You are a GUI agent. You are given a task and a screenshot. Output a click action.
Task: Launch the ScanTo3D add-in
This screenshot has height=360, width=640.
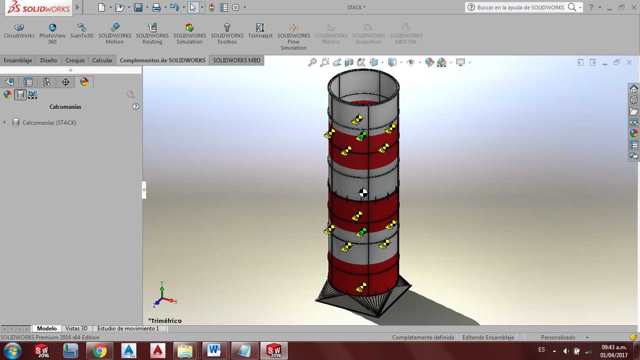pos(82,31)
